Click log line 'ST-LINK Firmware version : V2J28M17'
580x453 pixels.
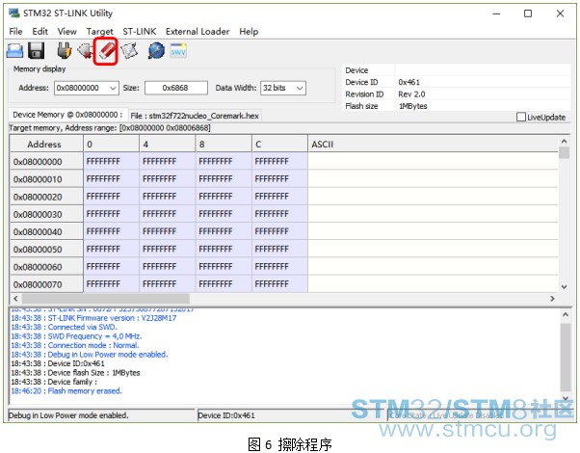(93, 318)
